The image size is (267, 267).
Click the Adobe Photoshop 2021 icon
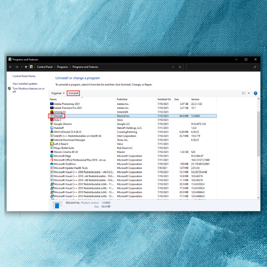(x=52, y=104)
